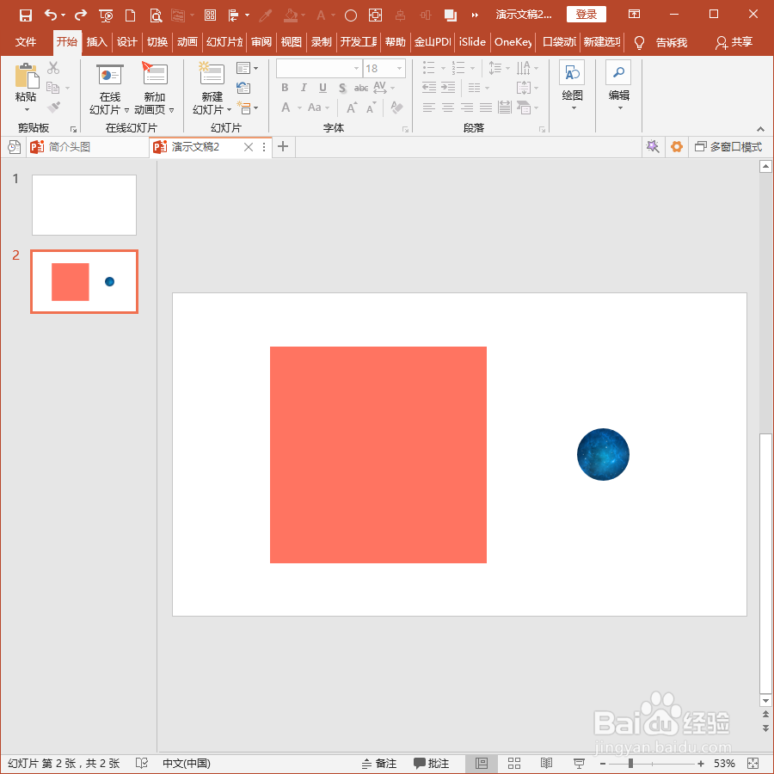Switch to the Insert (插入) tab
The height and width of the screenshot is (774, 774).
point(96,42)
